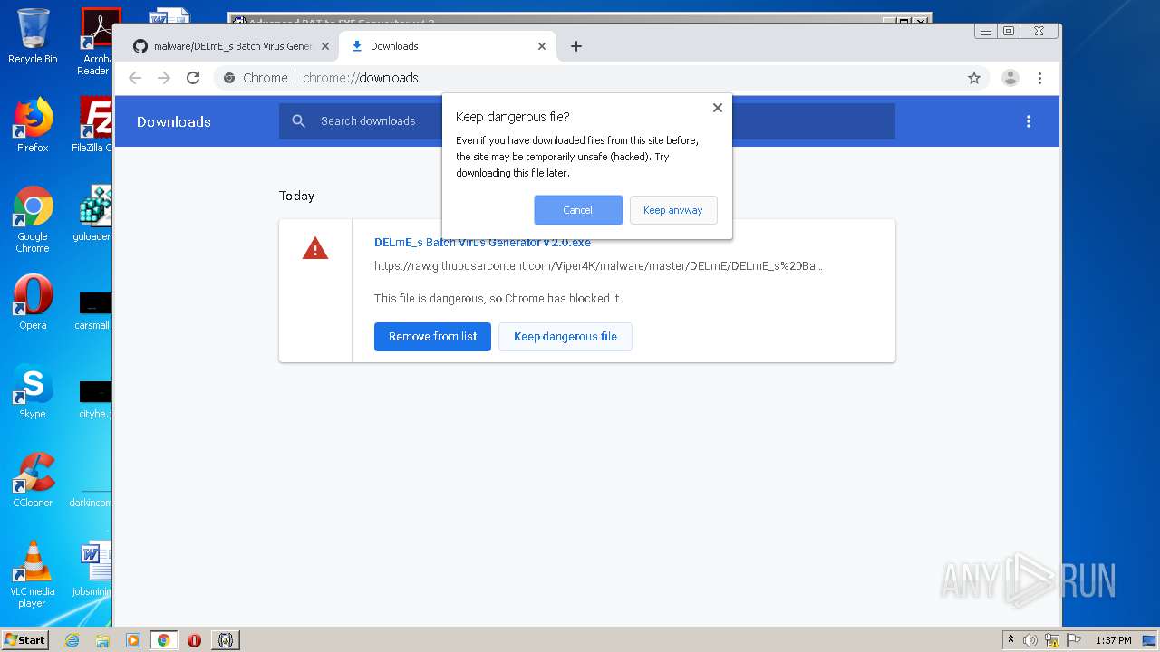Open Chrome profile avatar

click(1010, 78)
